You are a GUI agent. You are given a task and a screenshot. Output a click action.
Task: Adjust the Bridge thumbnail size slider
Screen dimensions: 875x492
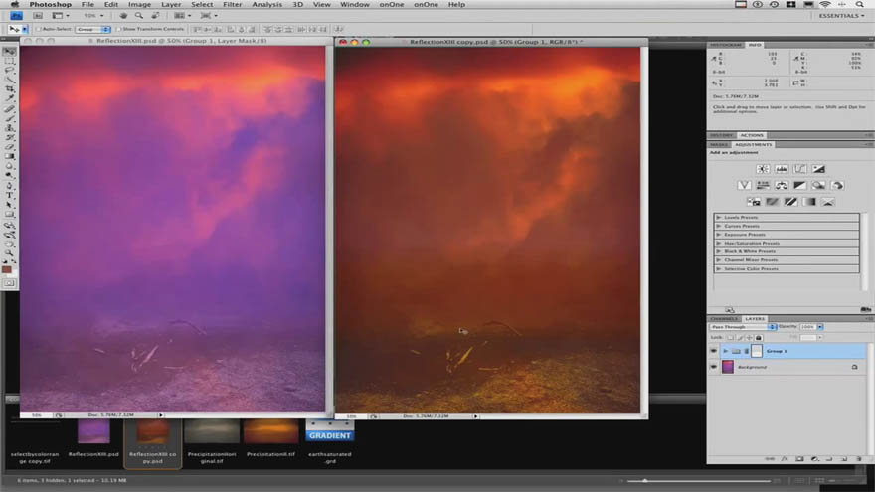click(x=644, y=480)
